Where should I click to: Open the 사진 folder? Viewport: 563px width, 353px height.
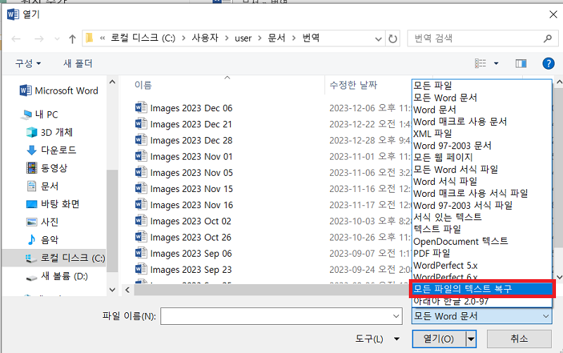[42, 222]
